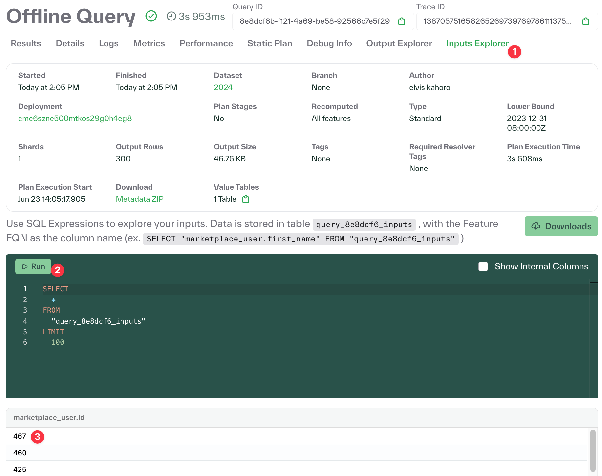Click the play icon on the Run button
This screenshot has height=476, width=602.
click(24, 266)
